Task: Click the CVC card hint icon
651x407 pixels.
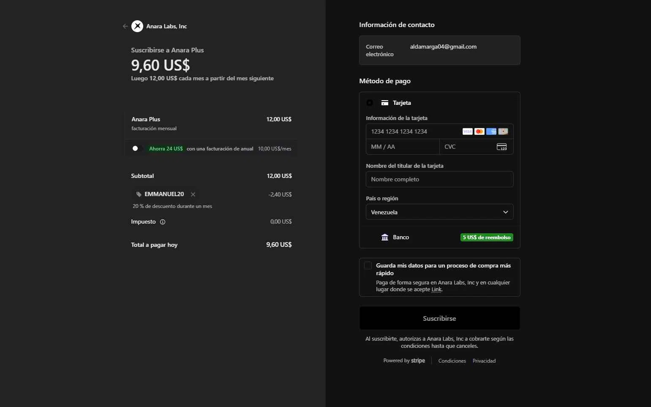Action: tap(501, 147)
